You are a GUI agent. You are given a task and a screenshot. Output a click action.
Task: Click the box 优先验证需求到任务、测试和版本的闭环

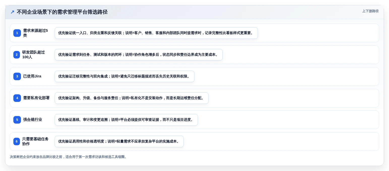click(x=139, y=55)
